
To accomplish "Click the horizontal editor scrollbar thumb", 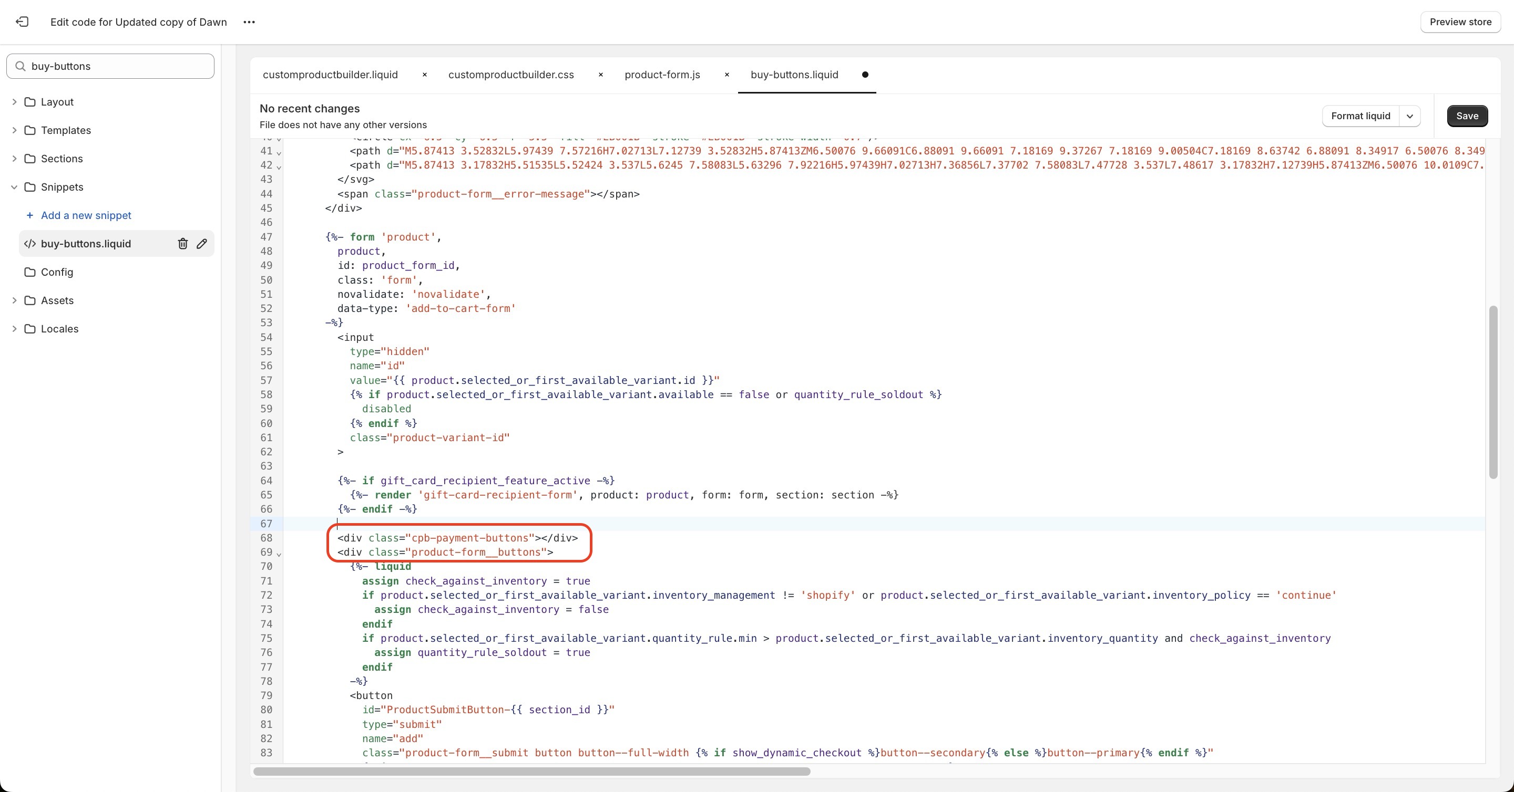I will [x=532, y=771].
